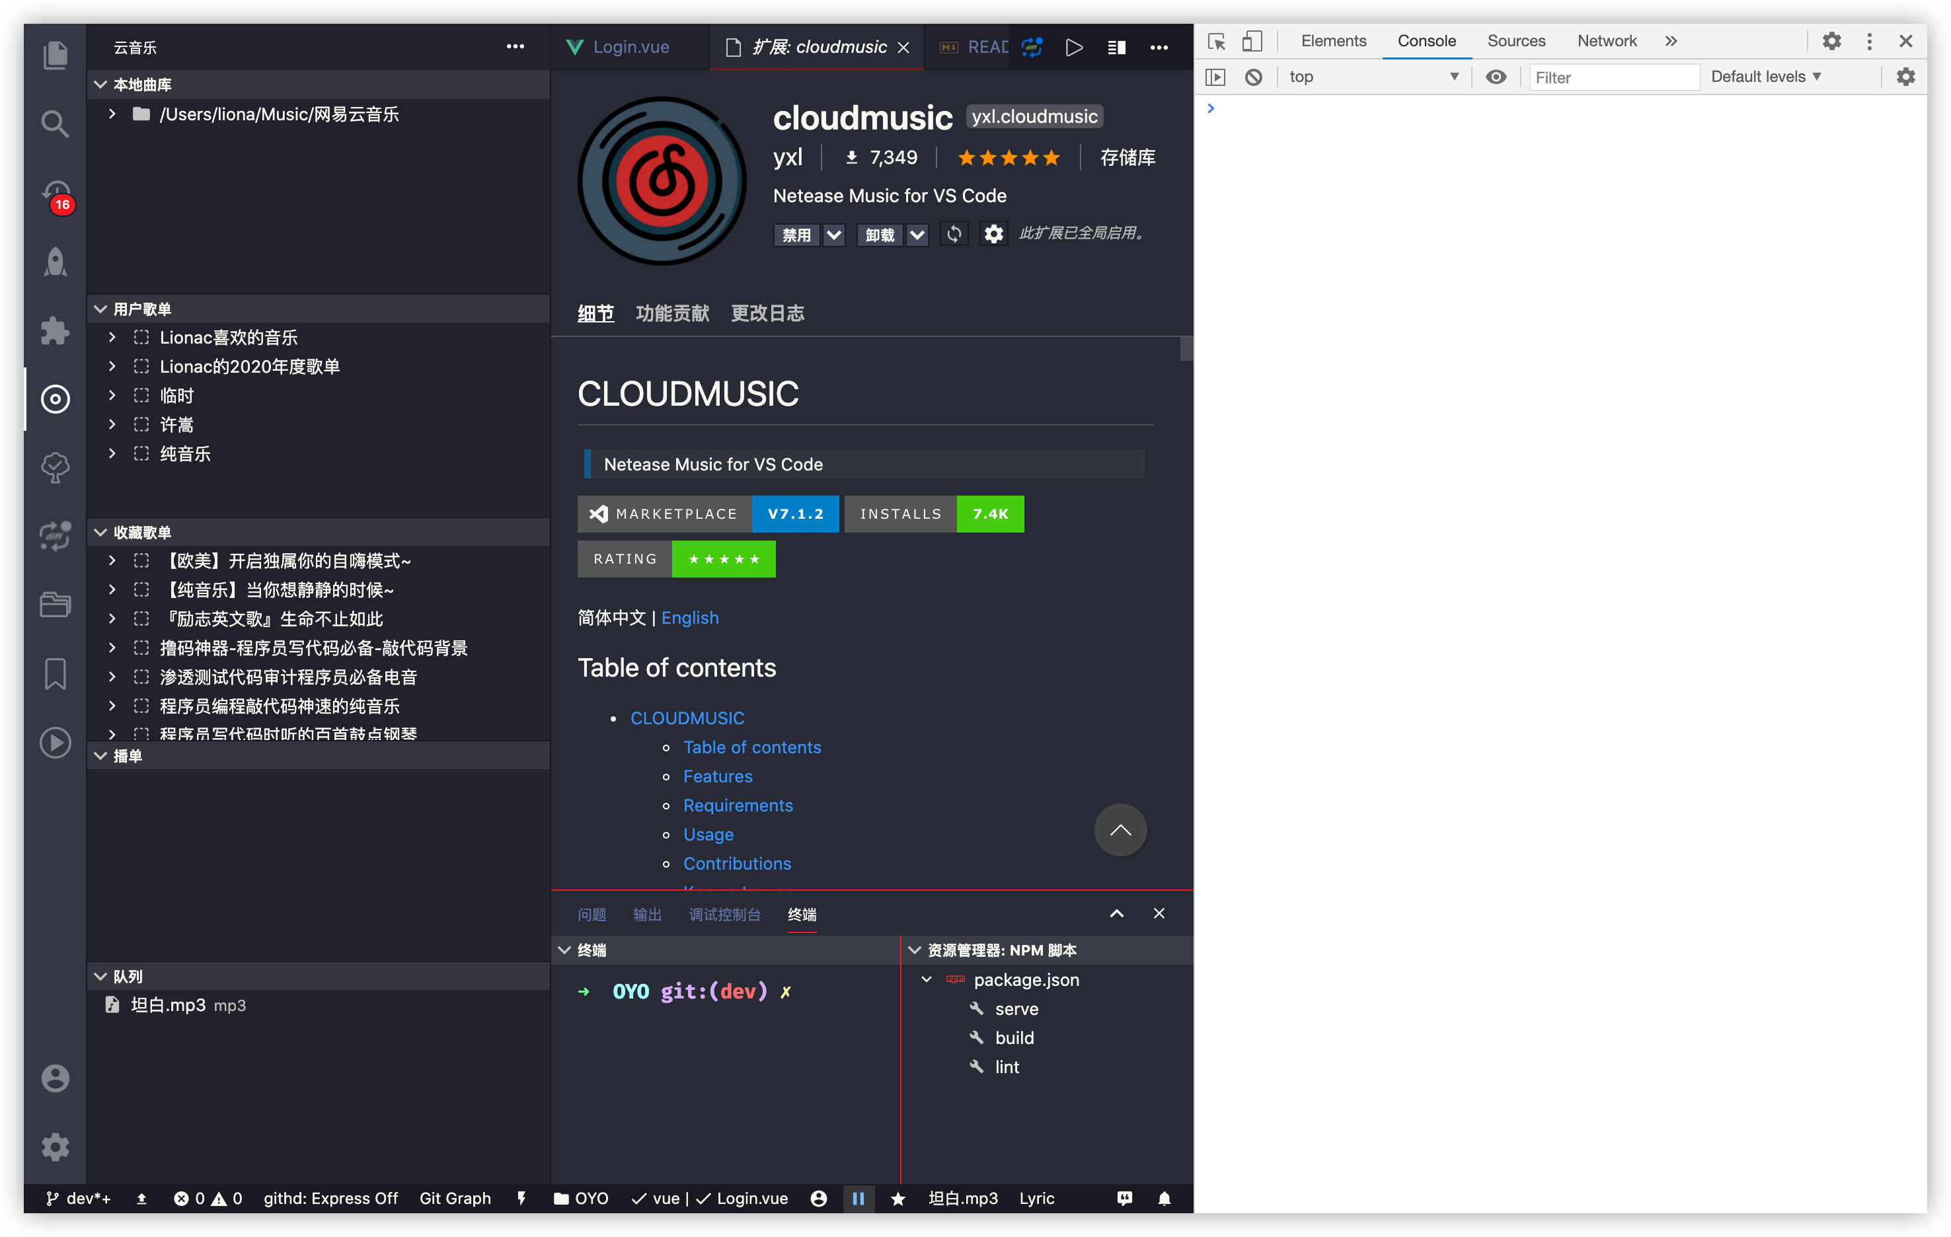Toggle the device toolbar in DevTools
This screenshot has width=1951, height=1237.
[x=1252, y=40]
